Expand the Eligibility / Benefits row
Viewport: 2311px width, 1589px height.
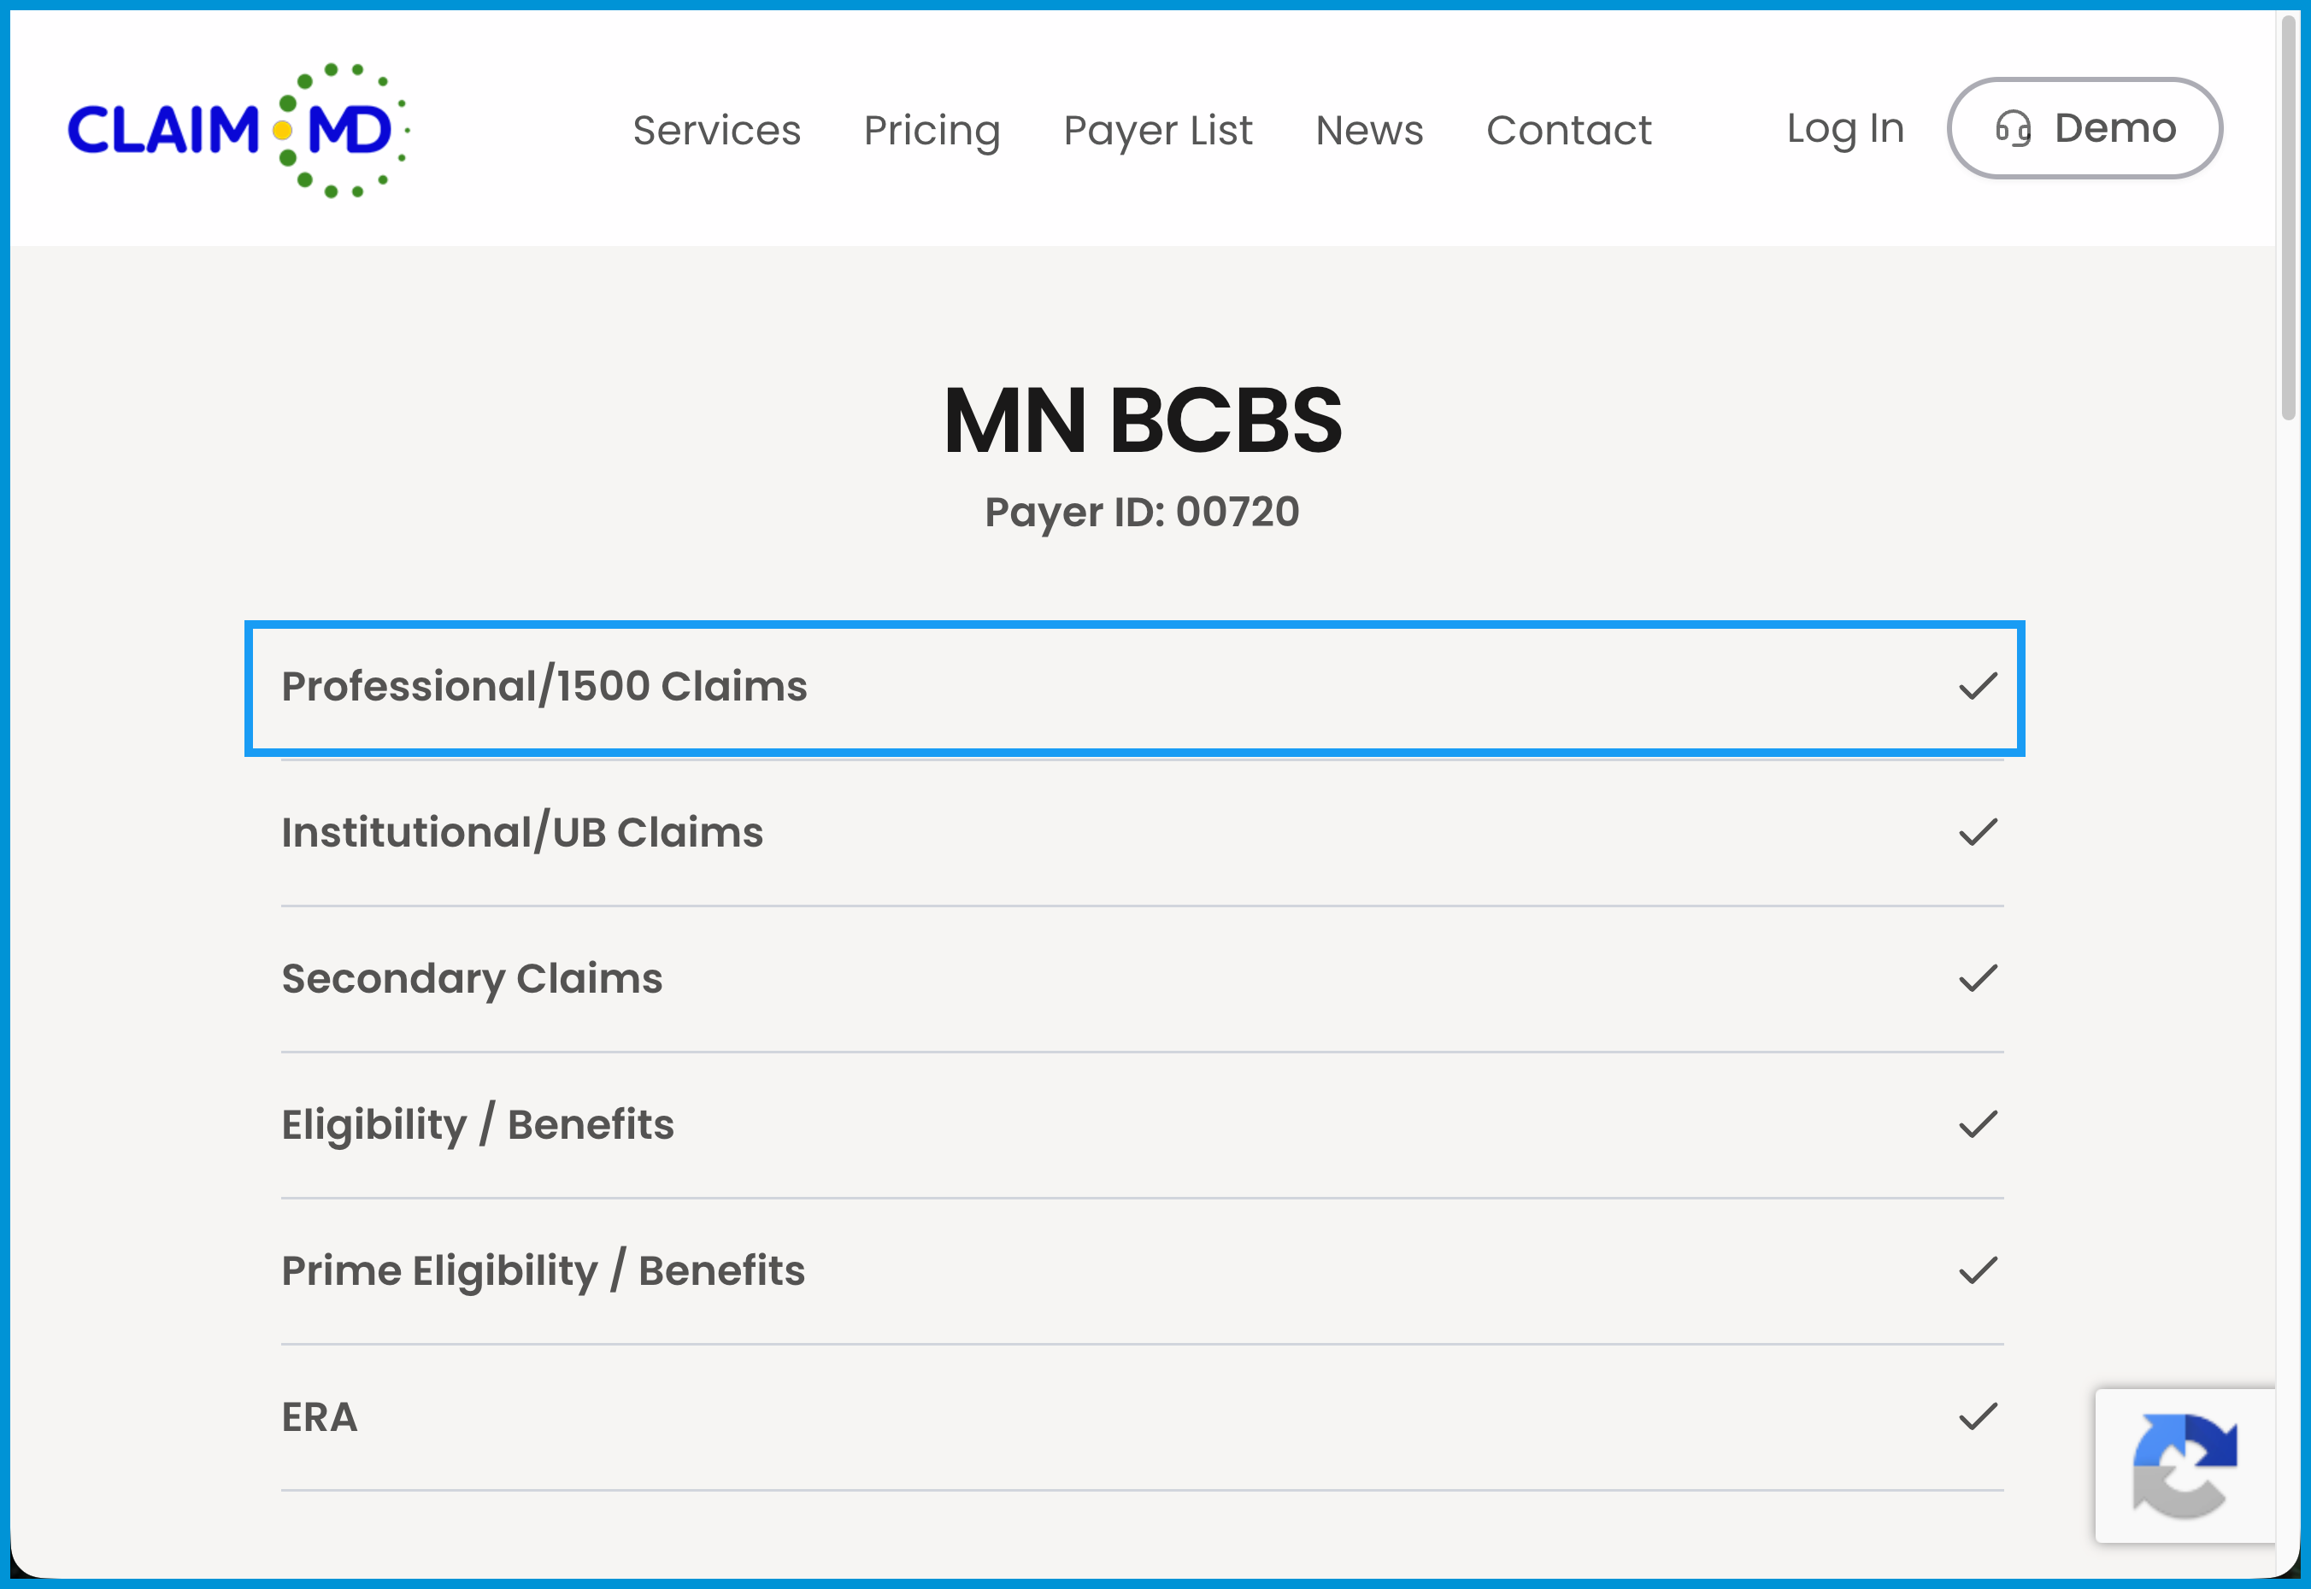pos(1142,1125)
